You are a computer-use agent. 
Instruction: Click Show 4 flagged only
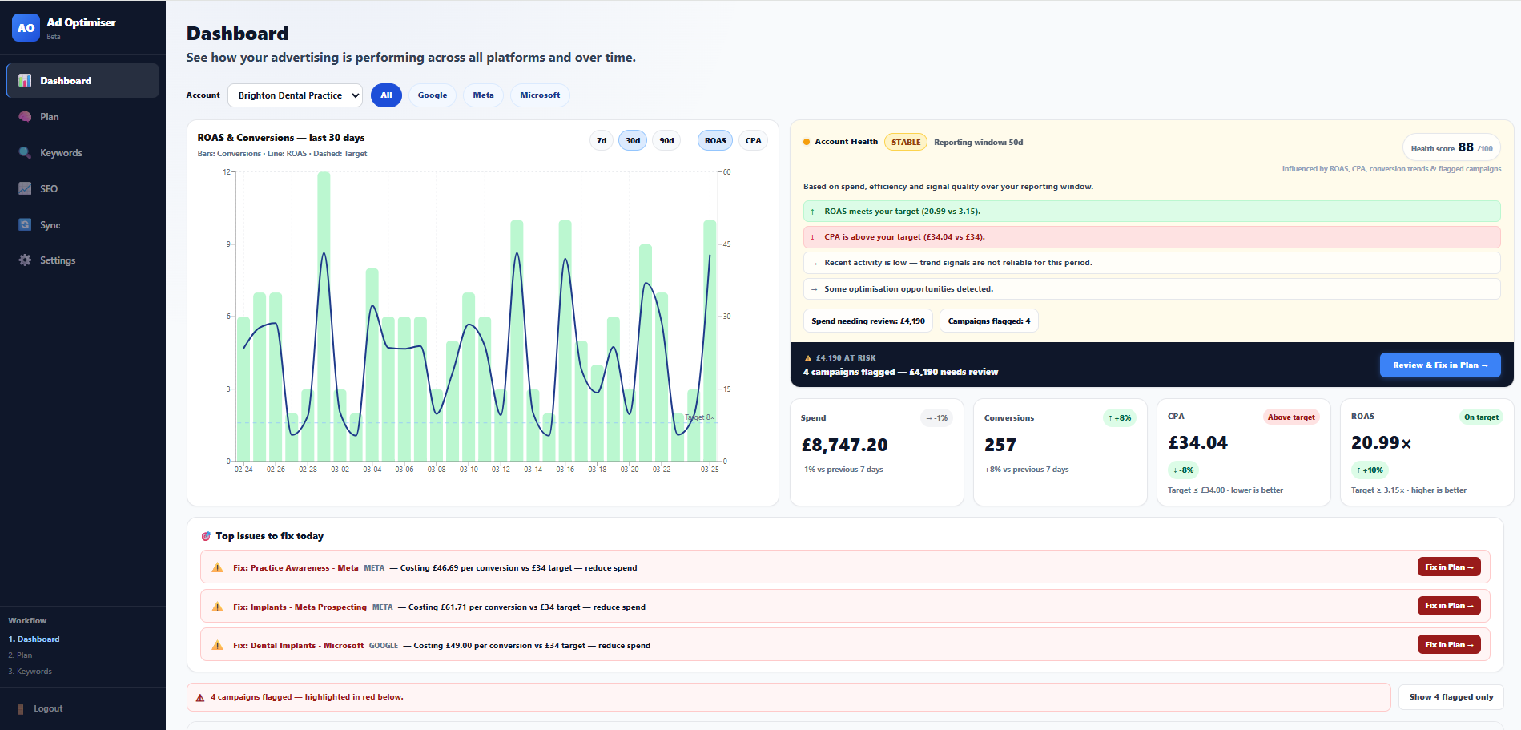(1451, 696)
